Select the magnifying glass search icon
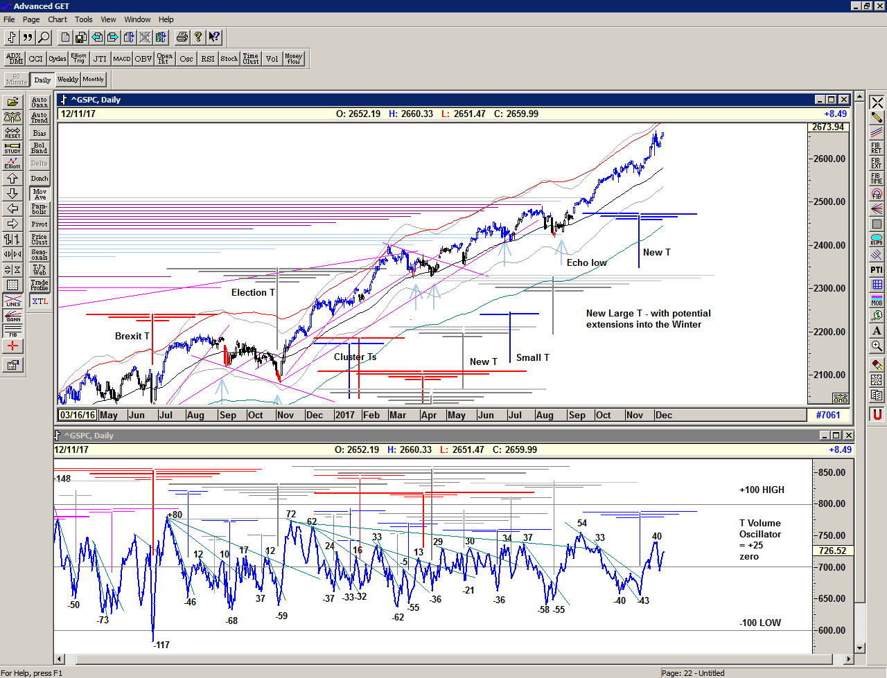Screen dimensions: 887x678 (x=44, y=37)
